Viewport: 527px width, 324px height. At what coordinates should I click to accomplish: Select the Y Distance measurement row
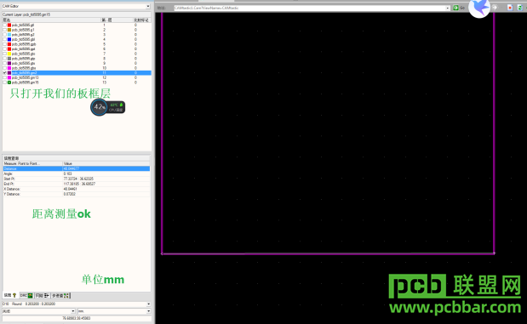(x=77, y=194)
